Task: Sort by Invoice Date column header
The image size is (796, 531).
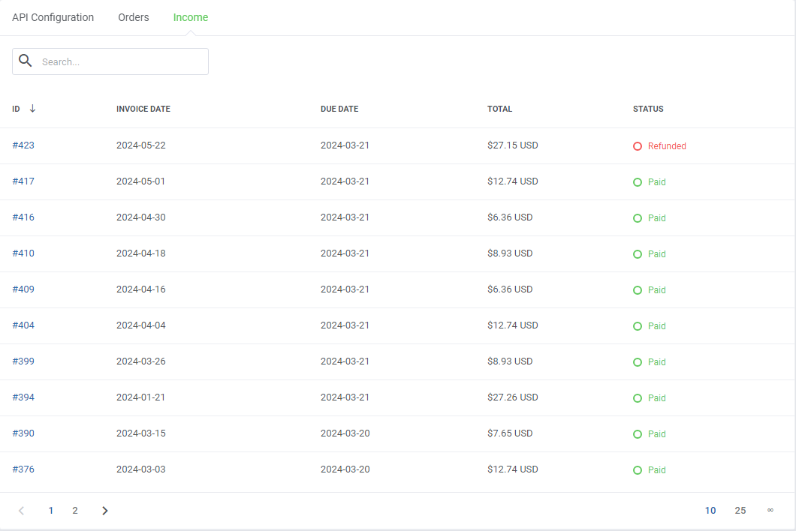Action: tap(143, 109)
